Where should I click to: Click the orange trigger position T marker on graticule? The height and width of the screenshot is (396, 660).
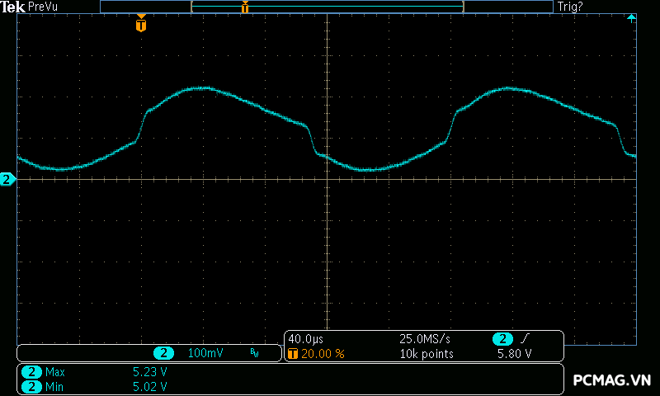pos(141,25)
